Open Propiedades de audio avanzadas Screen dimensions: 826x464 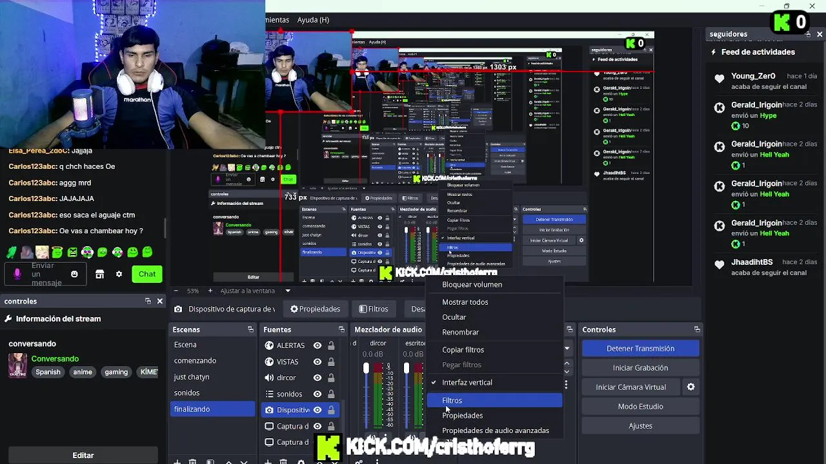pyautogui.click(x=494, y=430)
